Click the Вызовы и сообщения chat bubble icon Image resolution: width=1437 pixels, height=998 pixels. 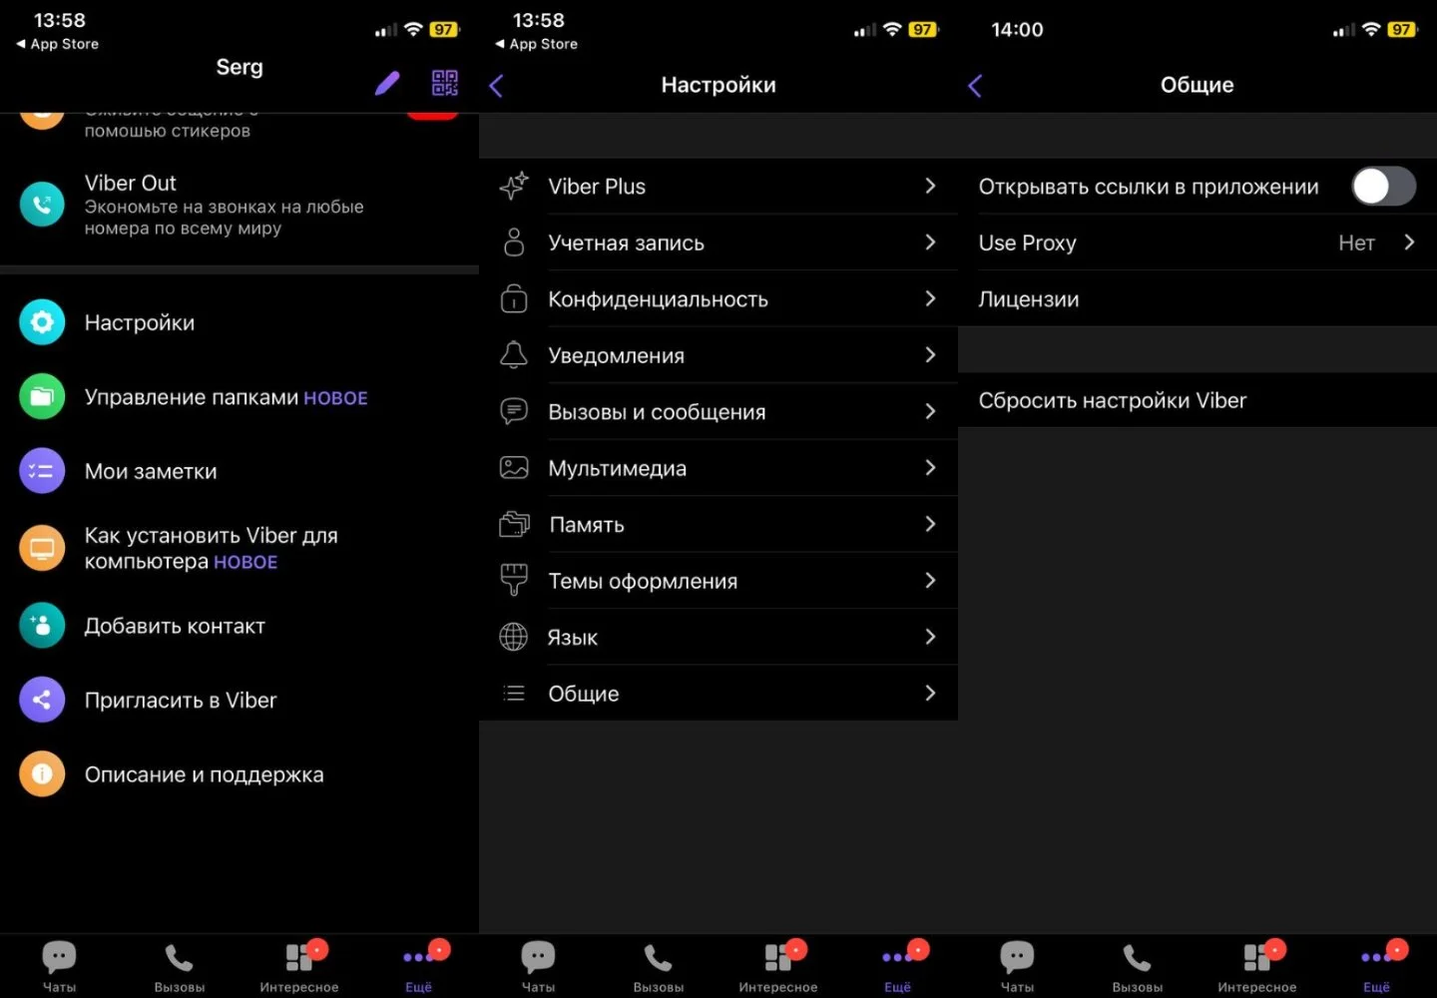(x=514, y=411)
